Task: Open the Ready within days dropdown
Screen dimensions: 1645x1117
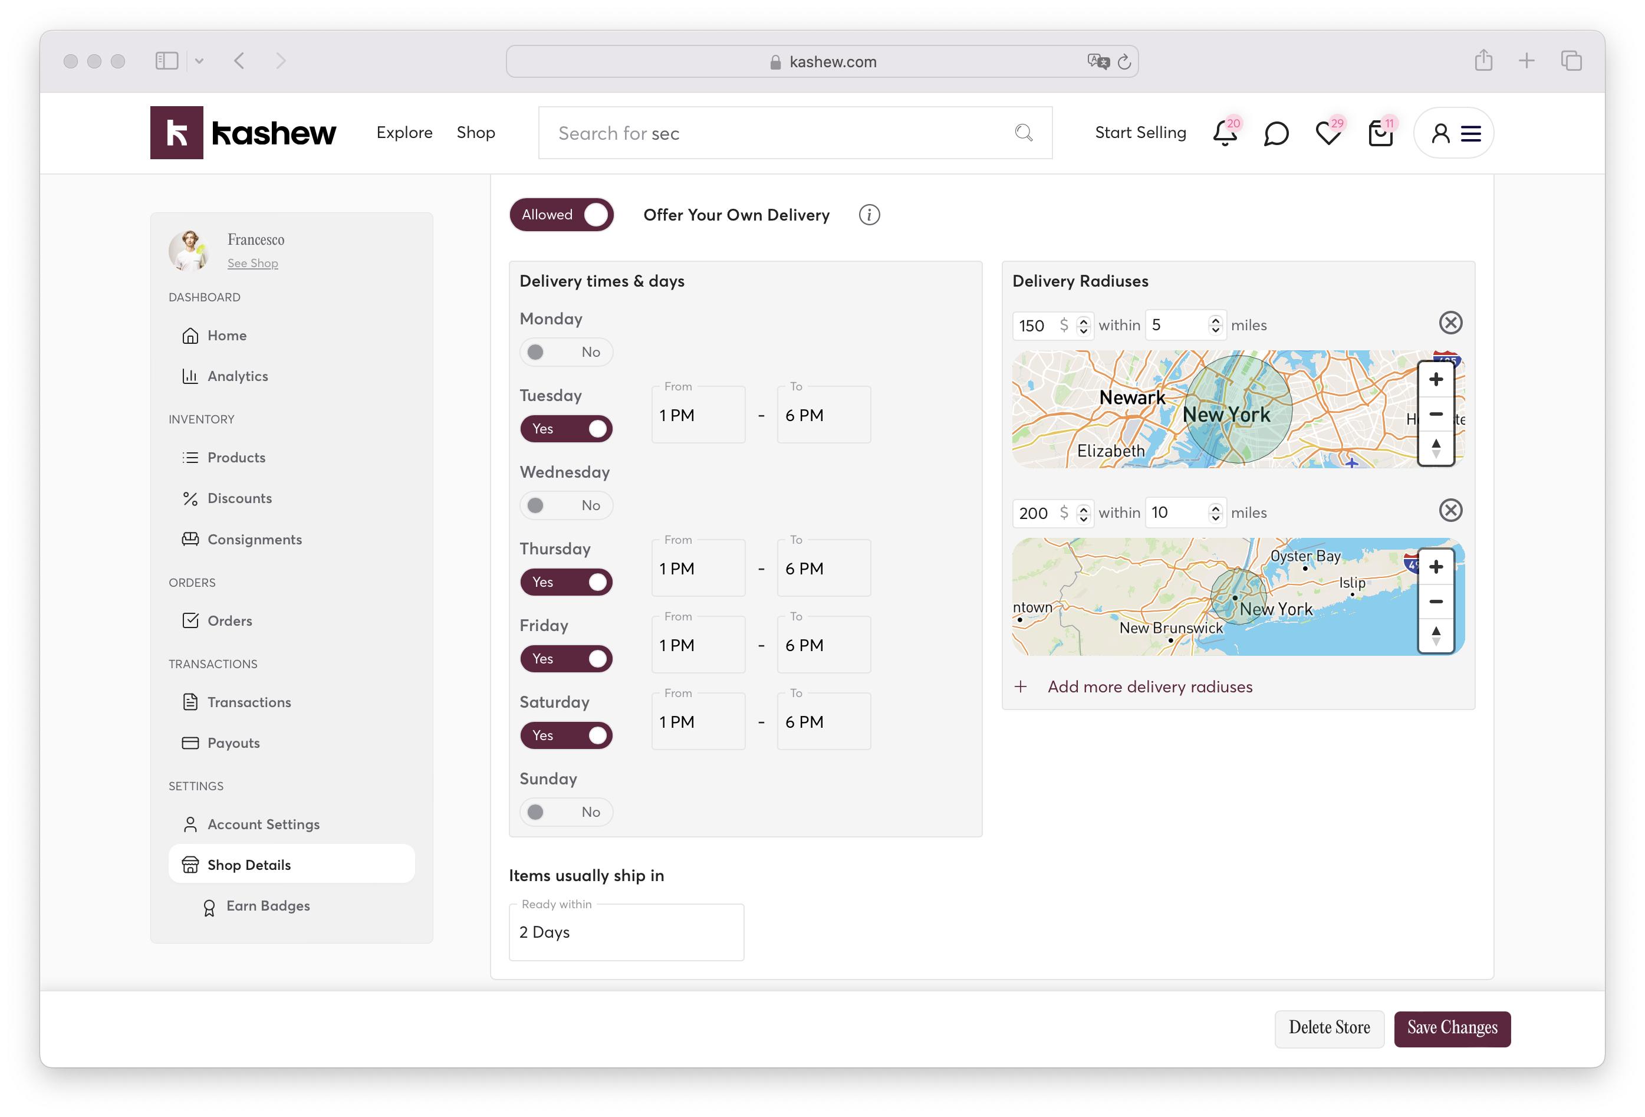Action: [626, 932]
